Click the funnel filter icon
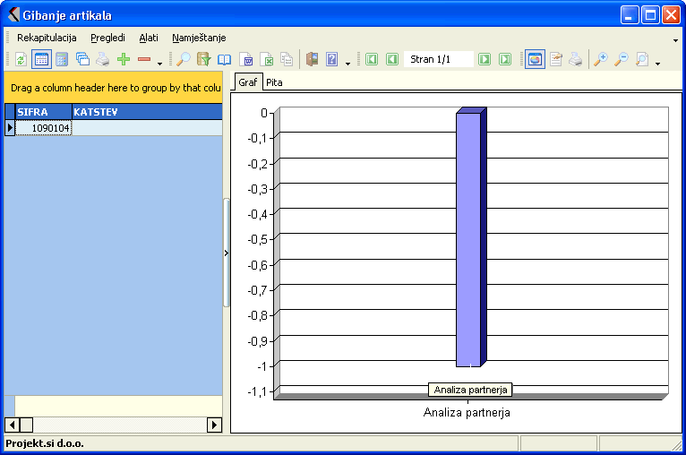The width and height of the screenshot is (686, 455). tap(204, 59)
